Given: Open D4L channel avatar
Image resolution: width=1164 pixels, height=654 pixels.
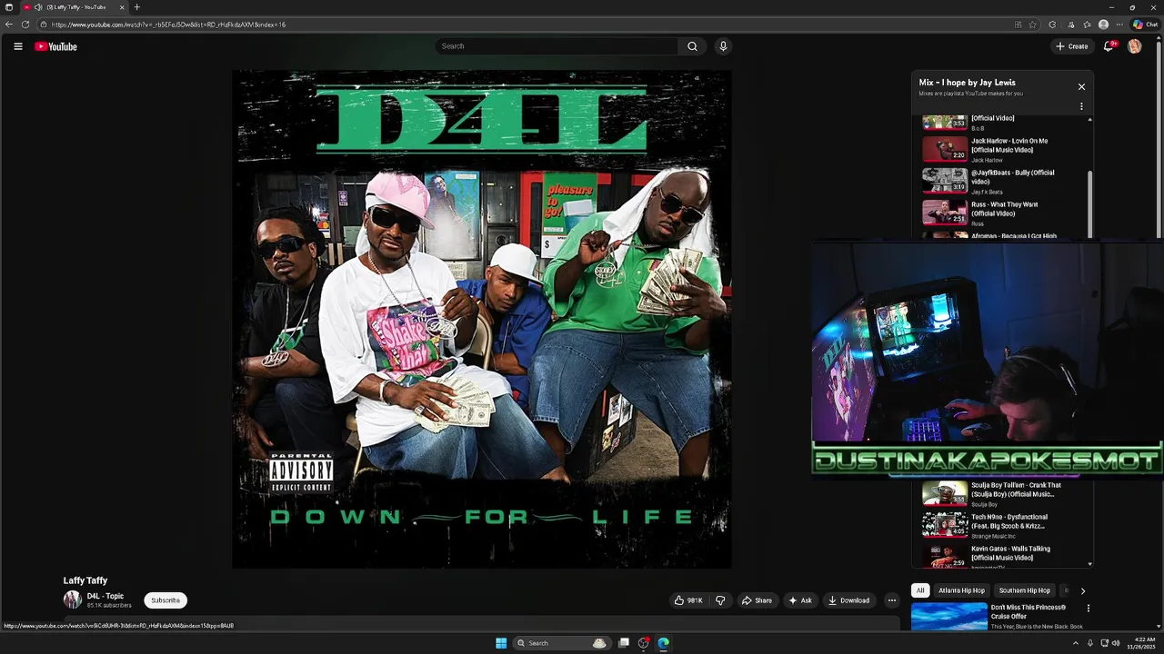Looking at the screenshot, I should click(x=73, y=599).
